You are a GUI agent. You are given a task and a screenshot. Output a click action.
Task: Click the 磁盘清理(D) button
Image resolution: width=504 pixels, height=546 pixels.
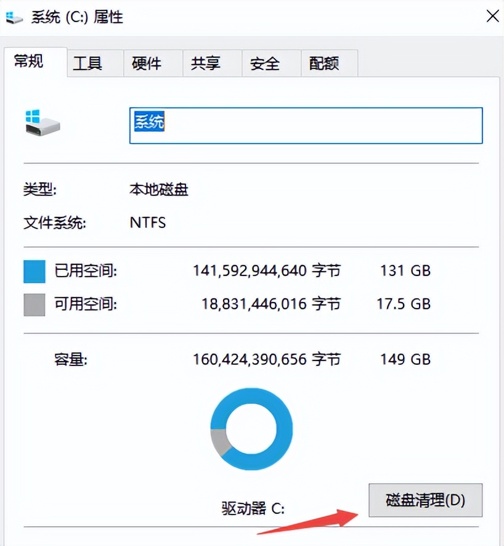(x=425, y=500)
